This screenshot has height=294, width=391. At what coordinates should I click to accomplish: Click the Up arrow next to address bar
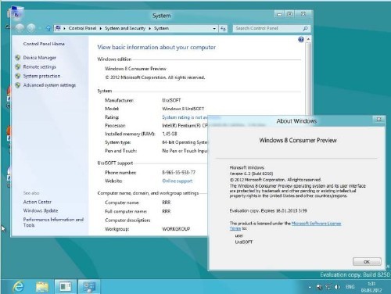(48, 28)
